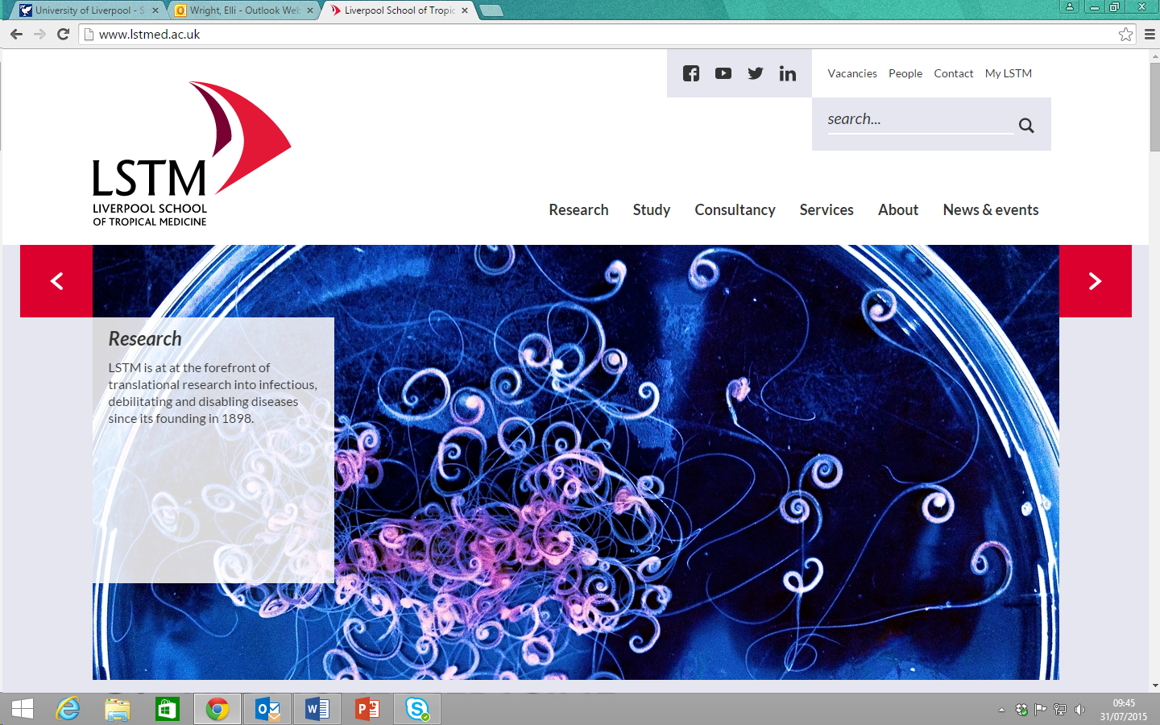Follow the Vacancies link
The width and height of the screenshot is (1160, 725).
[851, 73]
